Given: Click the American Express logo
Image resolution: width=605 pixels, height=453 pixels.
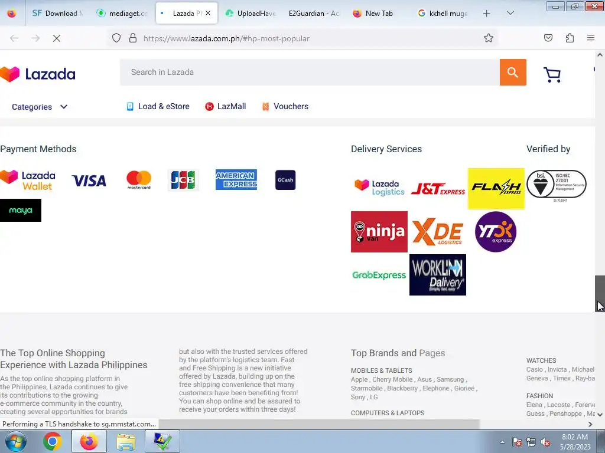Looking at the screenshot, I should (236, 179).
